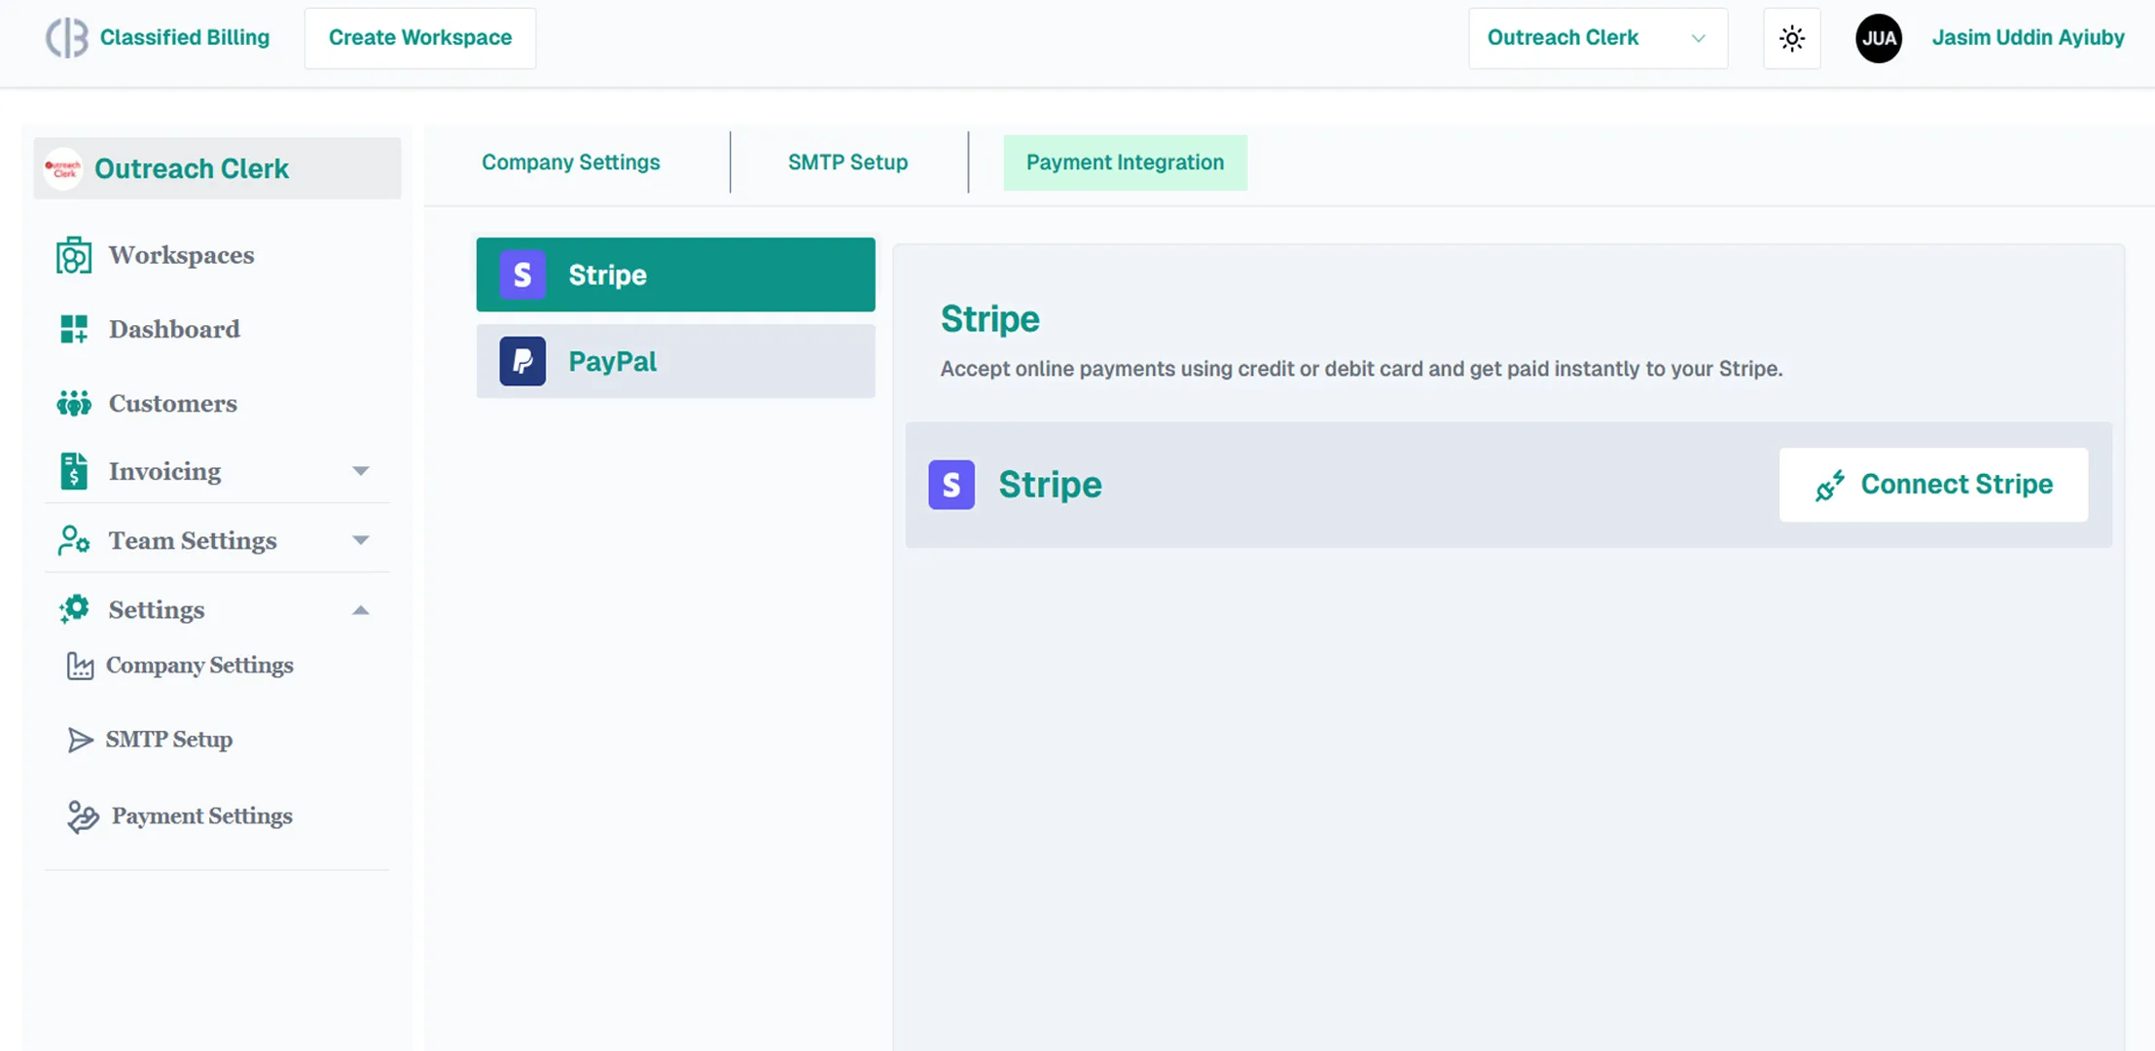The height and width of the screenshot is (1051, 2155).
Task: Open Company Settings in the sidebar
Action: click(x=199, y=666)
